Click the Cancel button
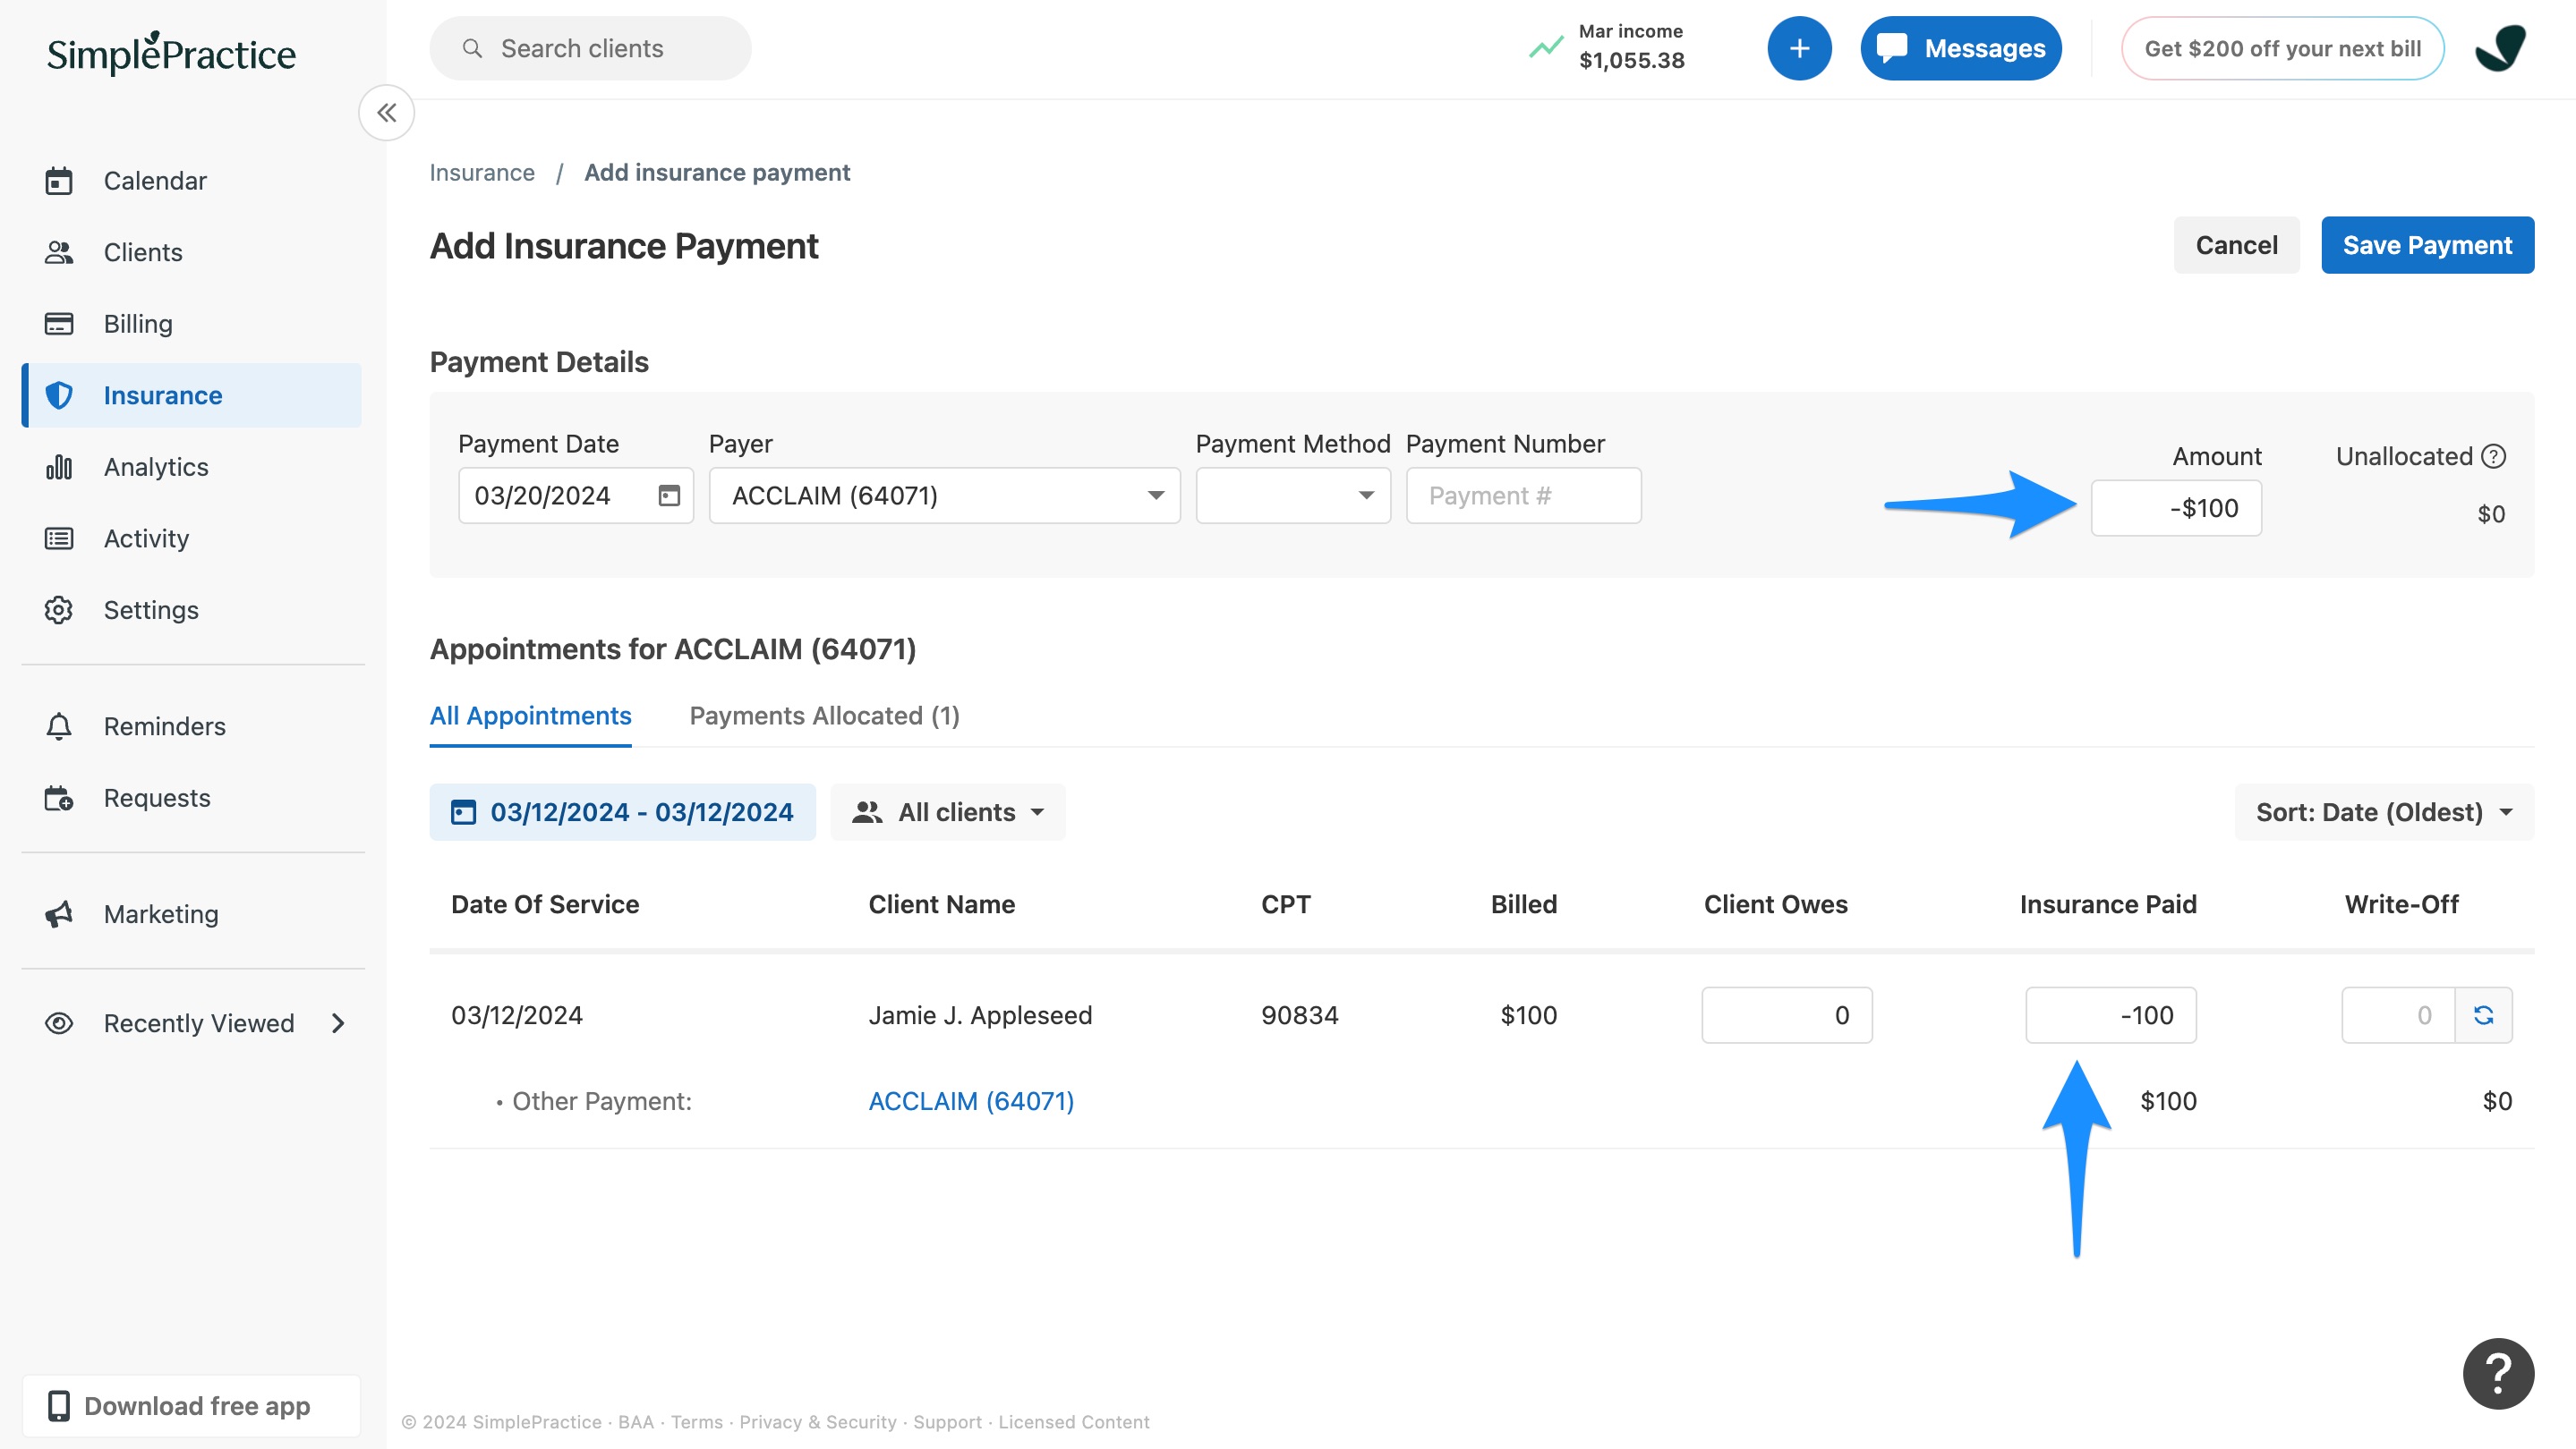The width and height of the screenshot is (2576, 1449). pos(2236,245)
